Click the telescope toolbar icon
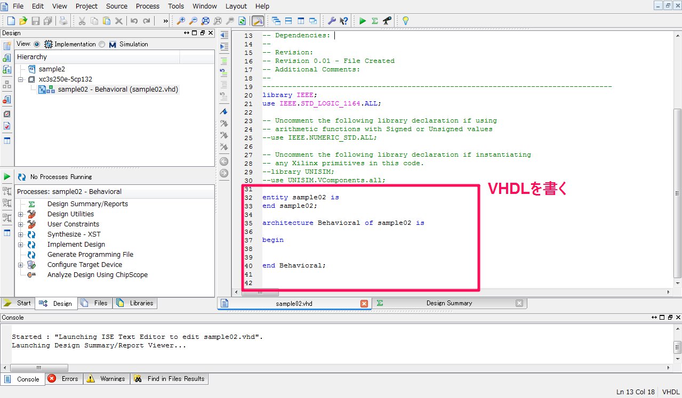 (x=387, y=21)
